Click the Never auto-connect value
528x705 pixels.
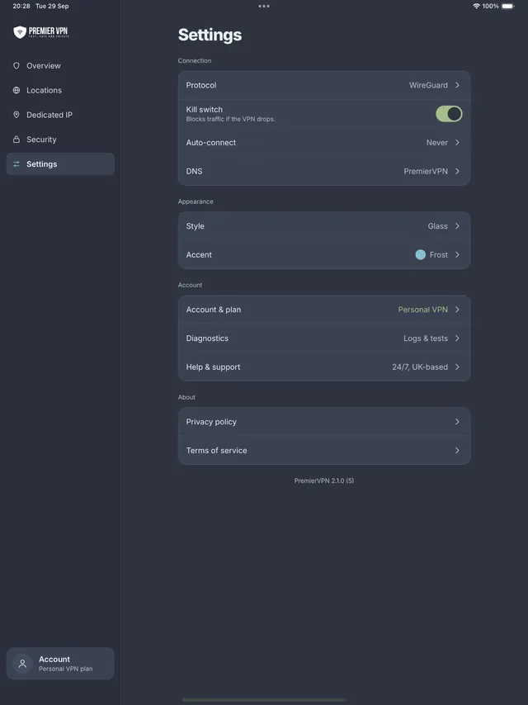(436, 143)
